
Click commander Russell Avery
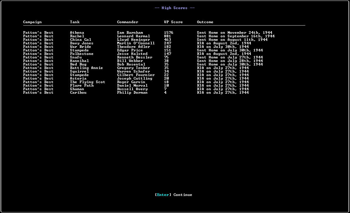(x=132, y=89)
